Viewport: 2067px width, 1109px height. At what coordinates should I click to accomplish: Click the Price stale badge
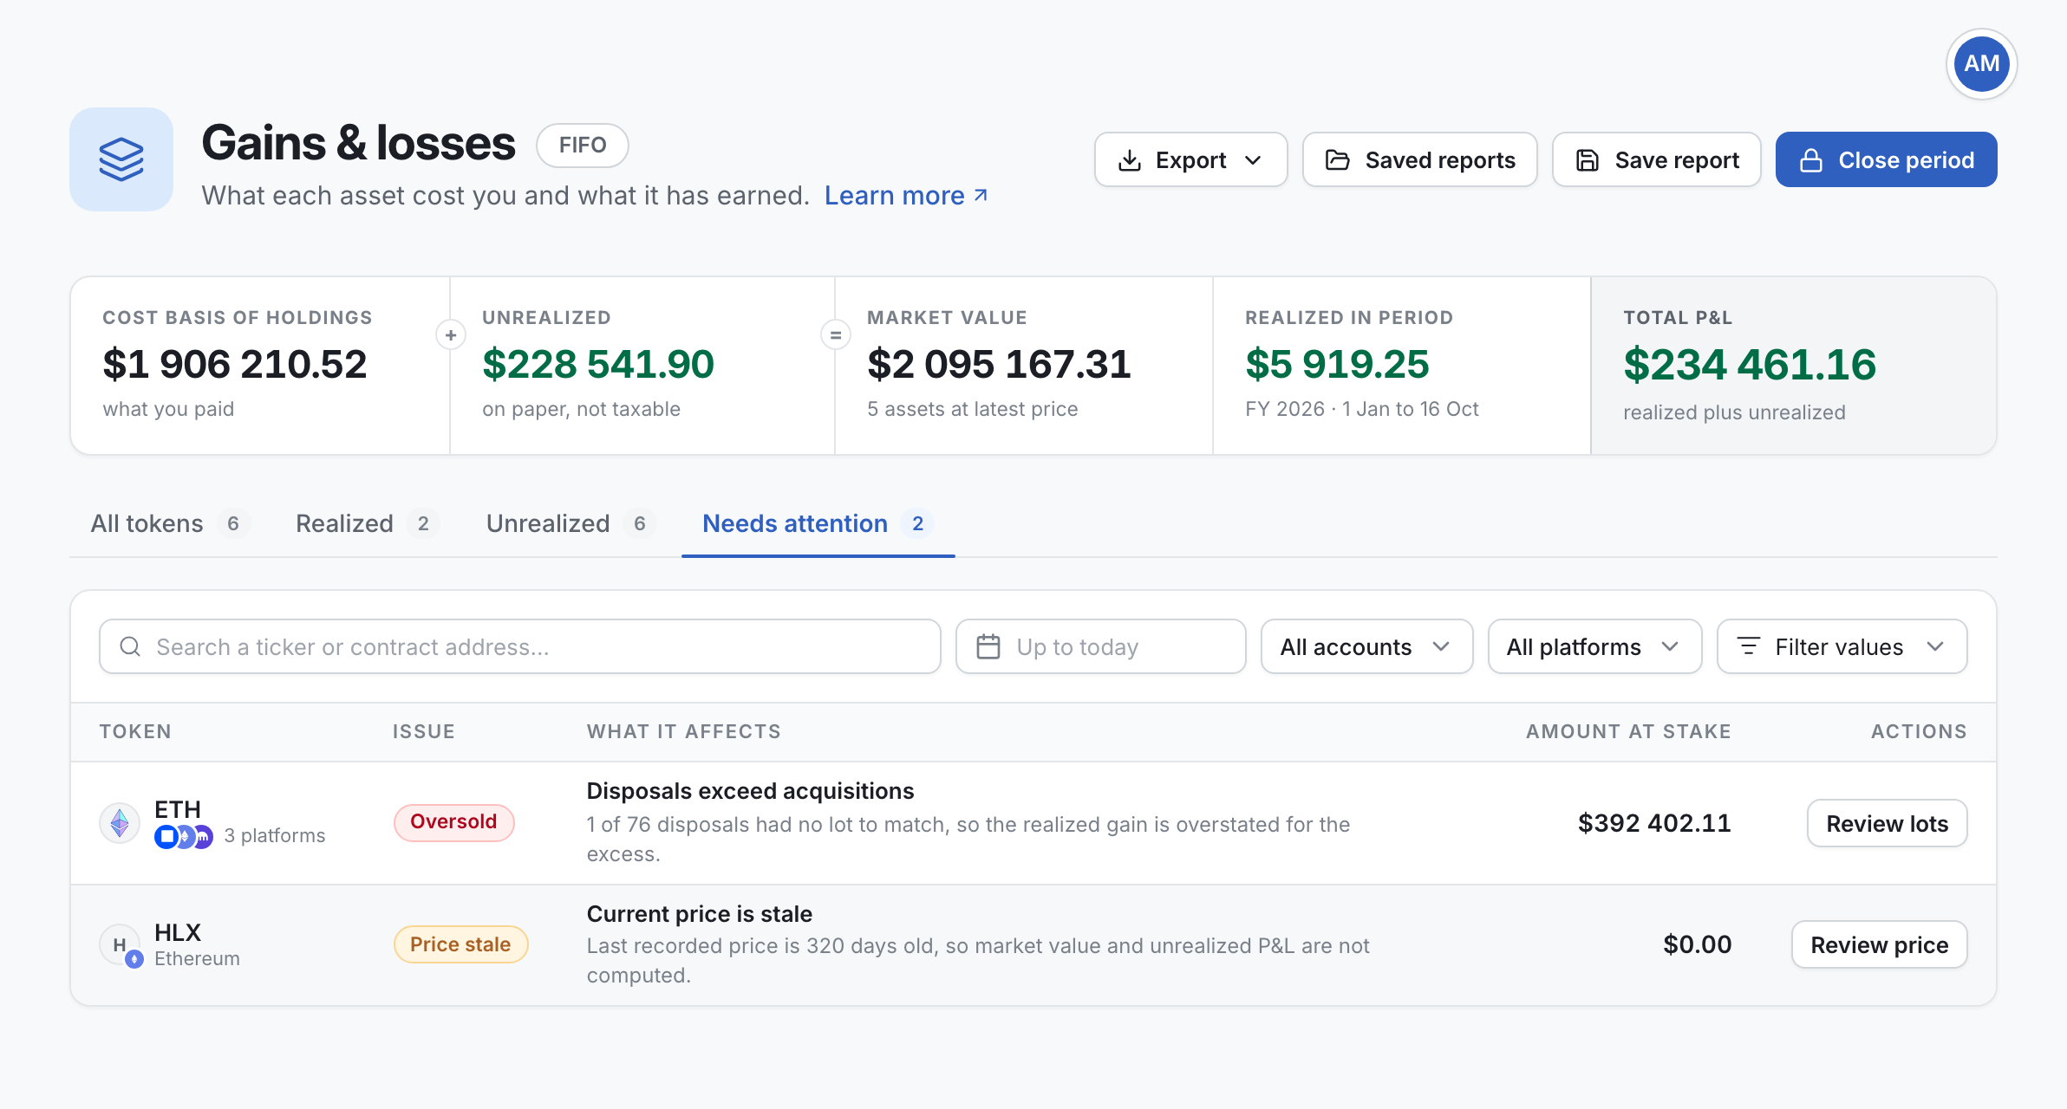[x=460, y=944]
